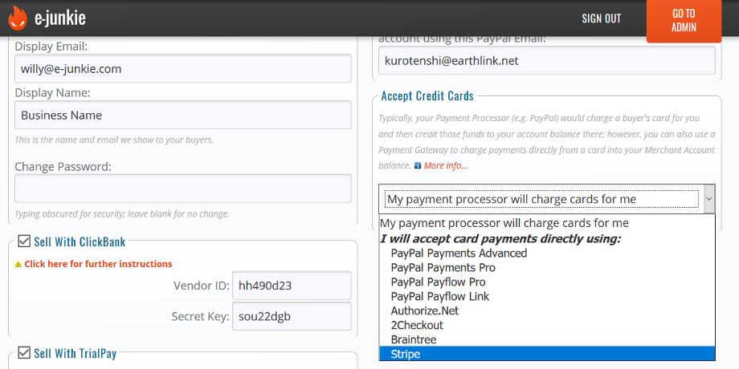
Task: Toggle the Sell With ClickBank checkbox
Action: pos(23,241)
